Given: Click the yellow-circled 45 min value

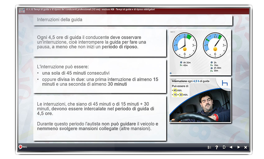Looking at the screenshot, I should click(175, 90).
